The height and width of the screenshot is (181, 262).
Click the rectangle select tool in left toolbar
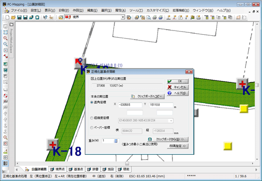click(x=5, y=32)
